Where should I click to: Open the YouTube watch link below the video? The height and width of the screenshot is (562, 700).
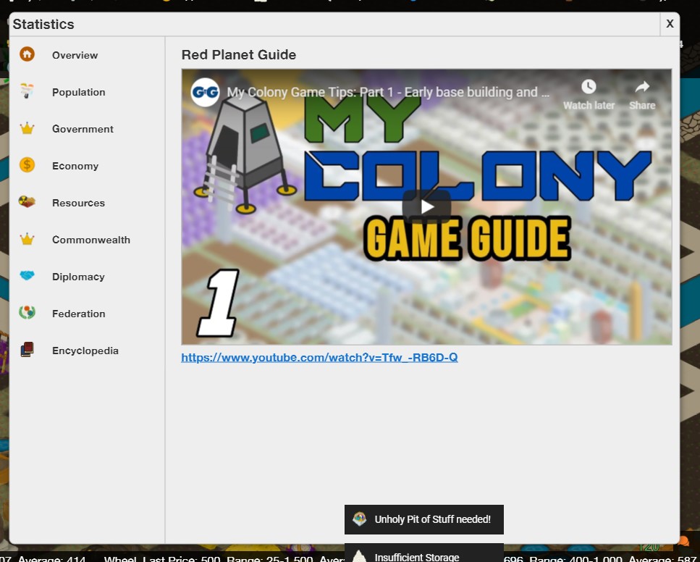coord(319,357)
